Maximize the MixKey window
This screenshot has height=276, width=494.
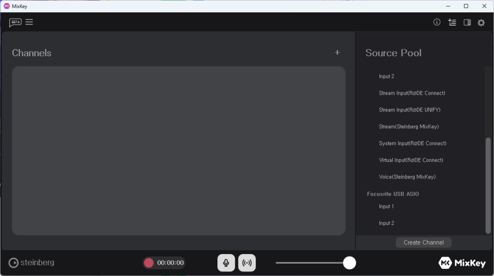coord(466,6)
